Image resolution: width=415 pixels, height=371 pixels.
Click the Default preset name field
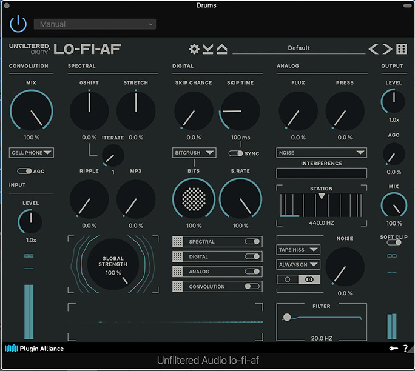pos(299,48)
